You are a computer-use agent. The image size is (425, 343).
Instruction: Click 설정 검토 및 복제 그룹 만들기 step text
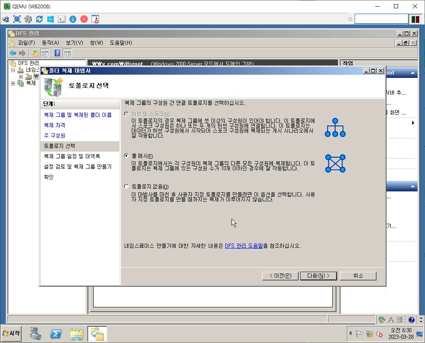(x=78, y=167)
